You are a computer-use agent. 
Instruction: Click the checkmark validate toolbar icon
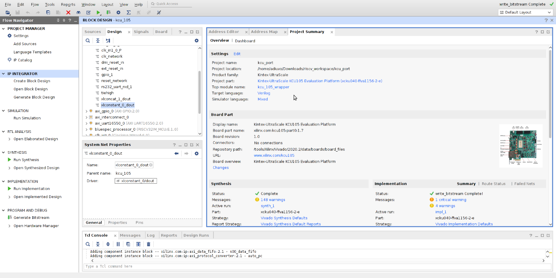pyautogui.click(x=89, y=13)
